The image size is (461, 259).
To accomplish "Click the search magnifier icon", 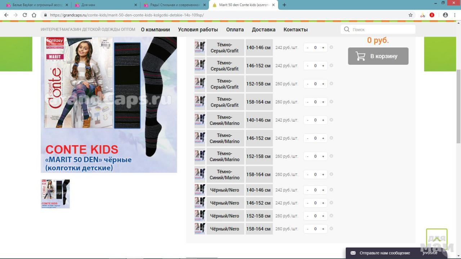I will pyautogui.click(x=347, y=29).
